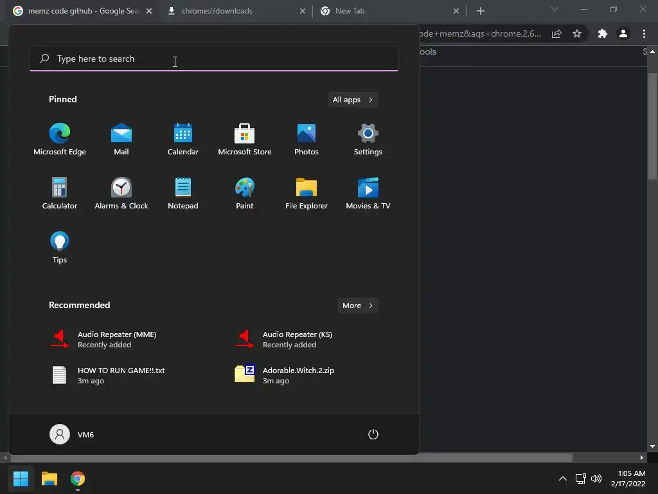Open the Tips app
Image resolution: width=658 pixels, height=494 pixels.
60,248
